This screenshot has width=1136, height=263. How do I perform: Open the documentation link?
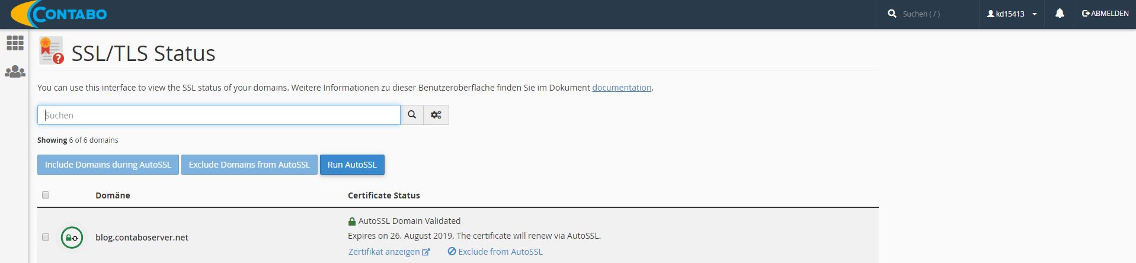coord(622,88)
